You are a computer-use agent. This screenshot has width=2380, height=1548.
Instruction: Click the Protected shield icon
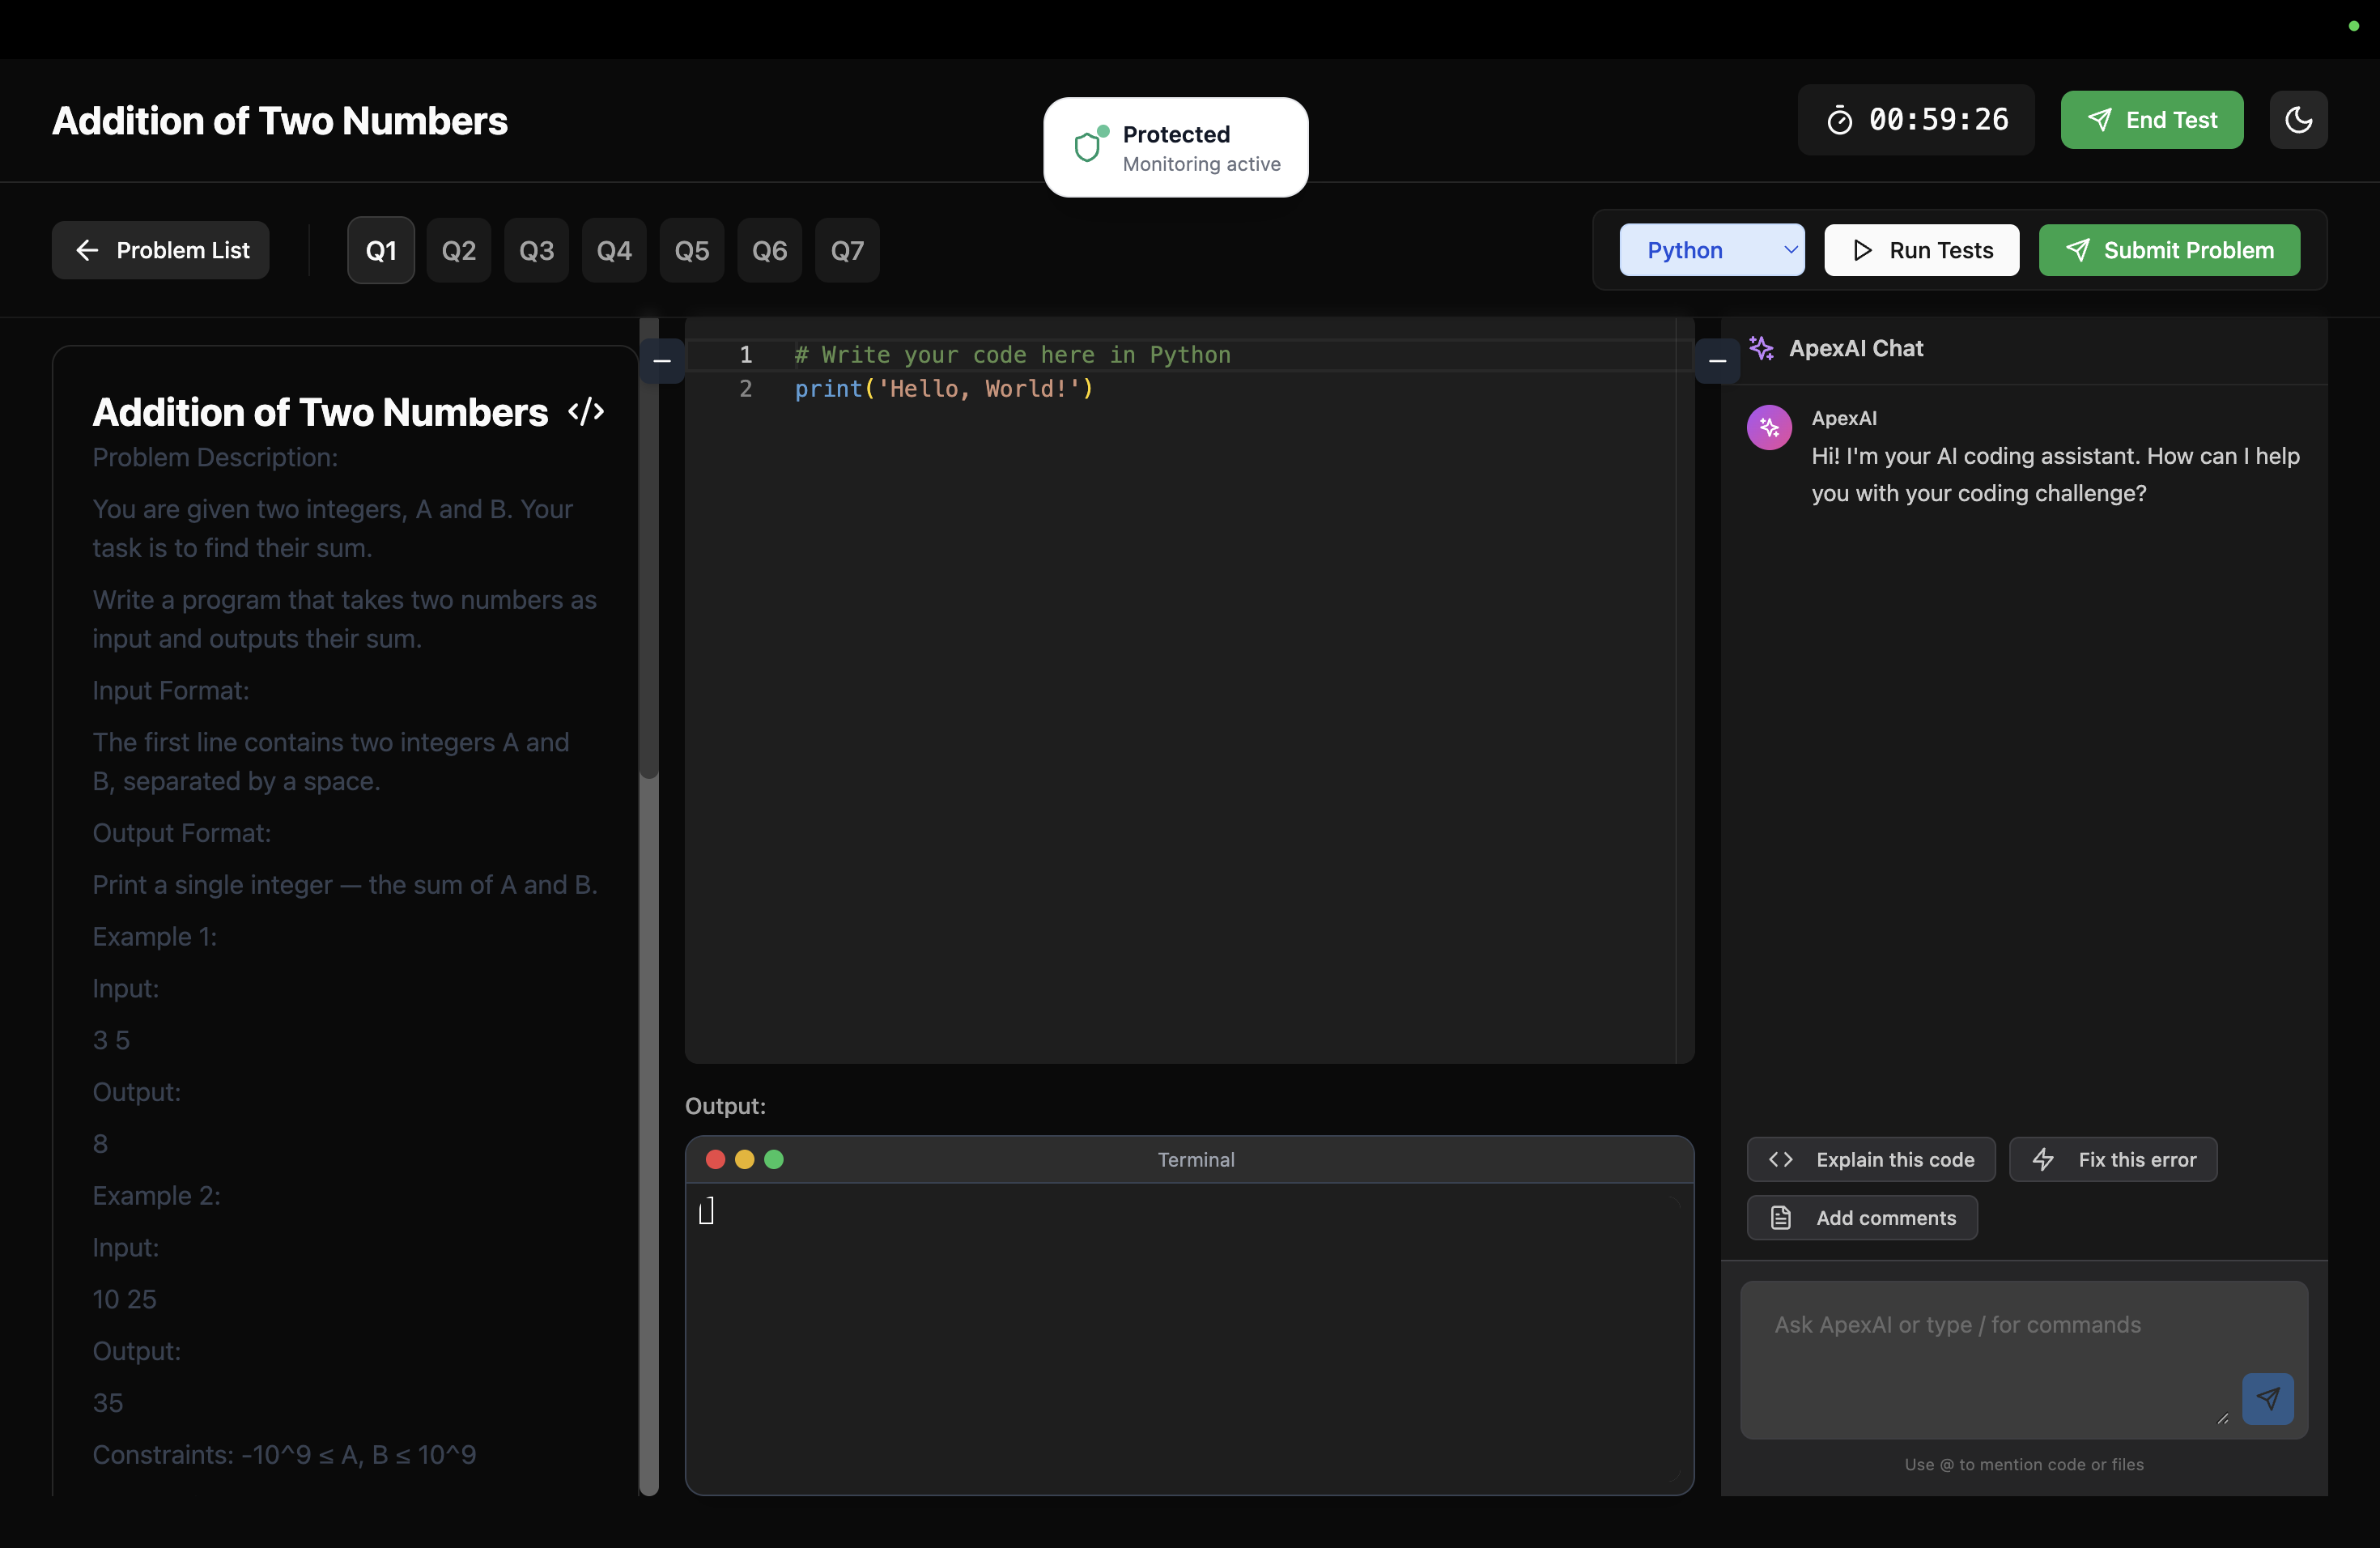pyautogui.click(x=1087, y=147)
